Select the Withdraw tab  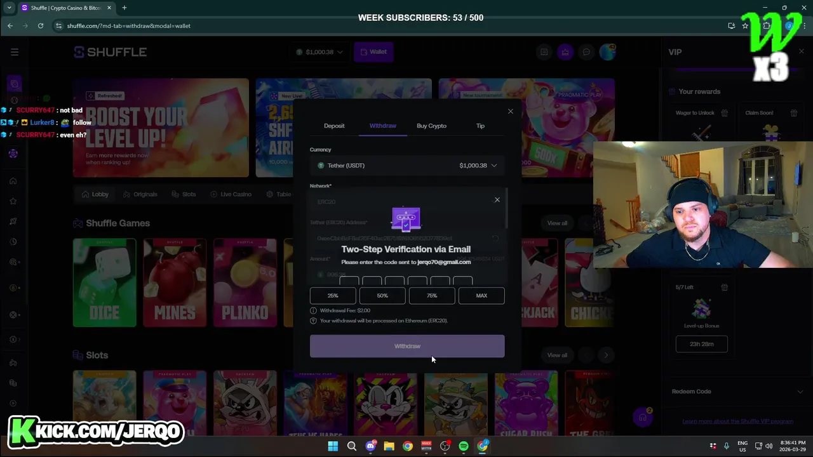tap(382, 126)
